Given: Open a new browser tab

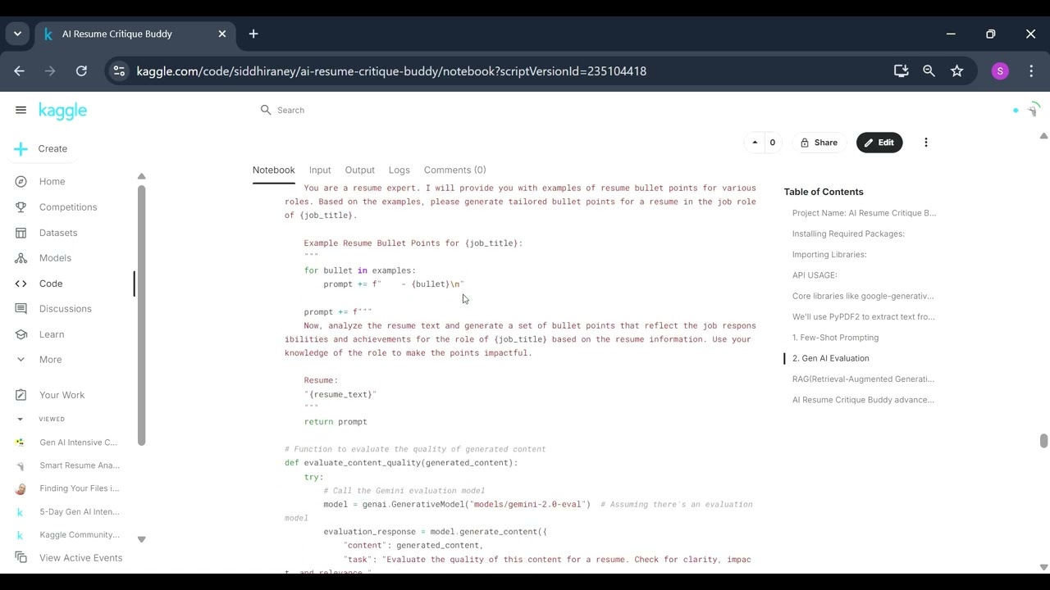Looking at the screenshot, I should pos(253,34).
